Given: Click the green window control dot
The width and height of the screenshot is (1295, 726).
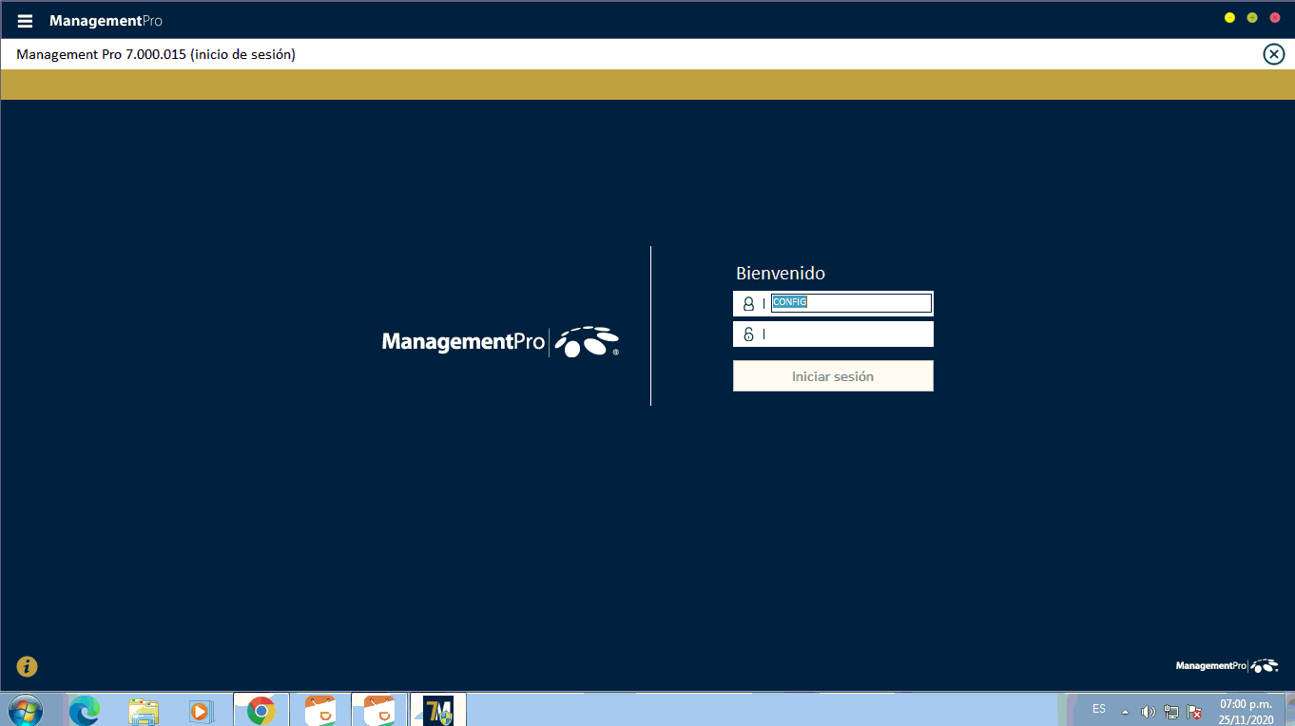Looking at the screenshot, I should pyautogui.click(x=1252, y=18).
